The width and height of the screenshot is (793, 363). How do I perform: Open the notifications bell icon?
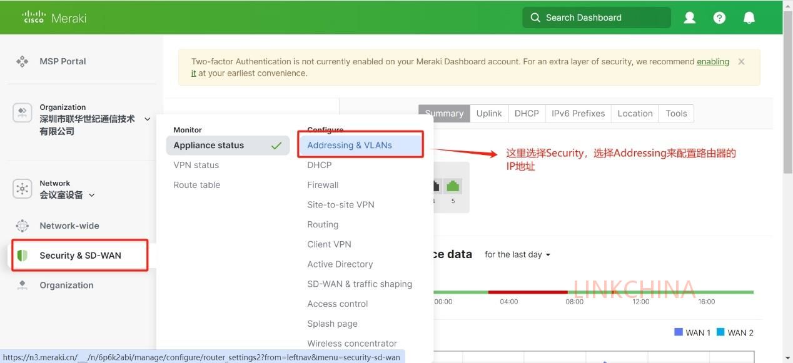[749, 17]
